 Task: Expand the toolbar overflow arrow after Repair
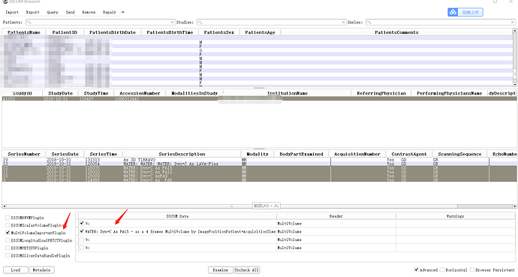(122, 12)
